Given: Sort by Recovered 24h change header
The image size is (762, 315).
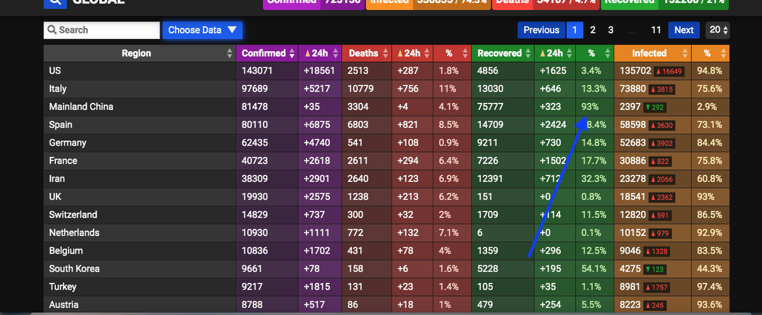Looking at the screenshot, I should tap(555, 53).
